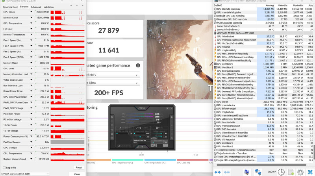
Task: Open Board Power Draw sensor dropdown arrow
Action: tap(31, 91)
